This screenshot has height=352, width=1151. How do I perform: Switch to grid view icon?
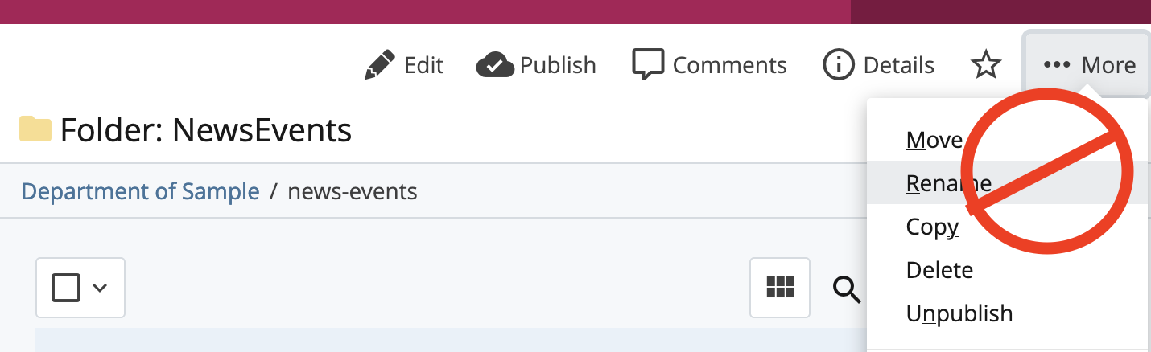click(780, 288)
